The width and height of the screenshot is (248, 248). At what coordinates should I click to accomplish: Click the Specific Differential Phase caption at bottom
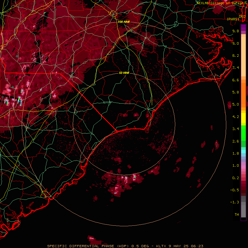[x=125, y=246]
